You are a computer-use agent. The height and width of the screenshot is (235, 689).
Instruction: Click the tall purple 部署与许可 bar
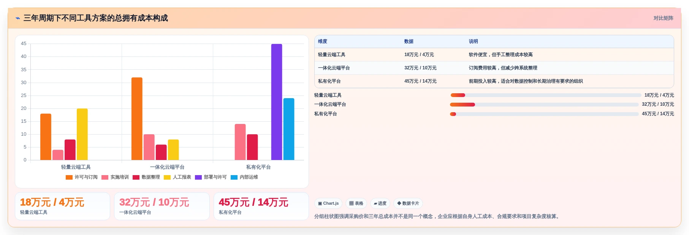coord(277,102)
